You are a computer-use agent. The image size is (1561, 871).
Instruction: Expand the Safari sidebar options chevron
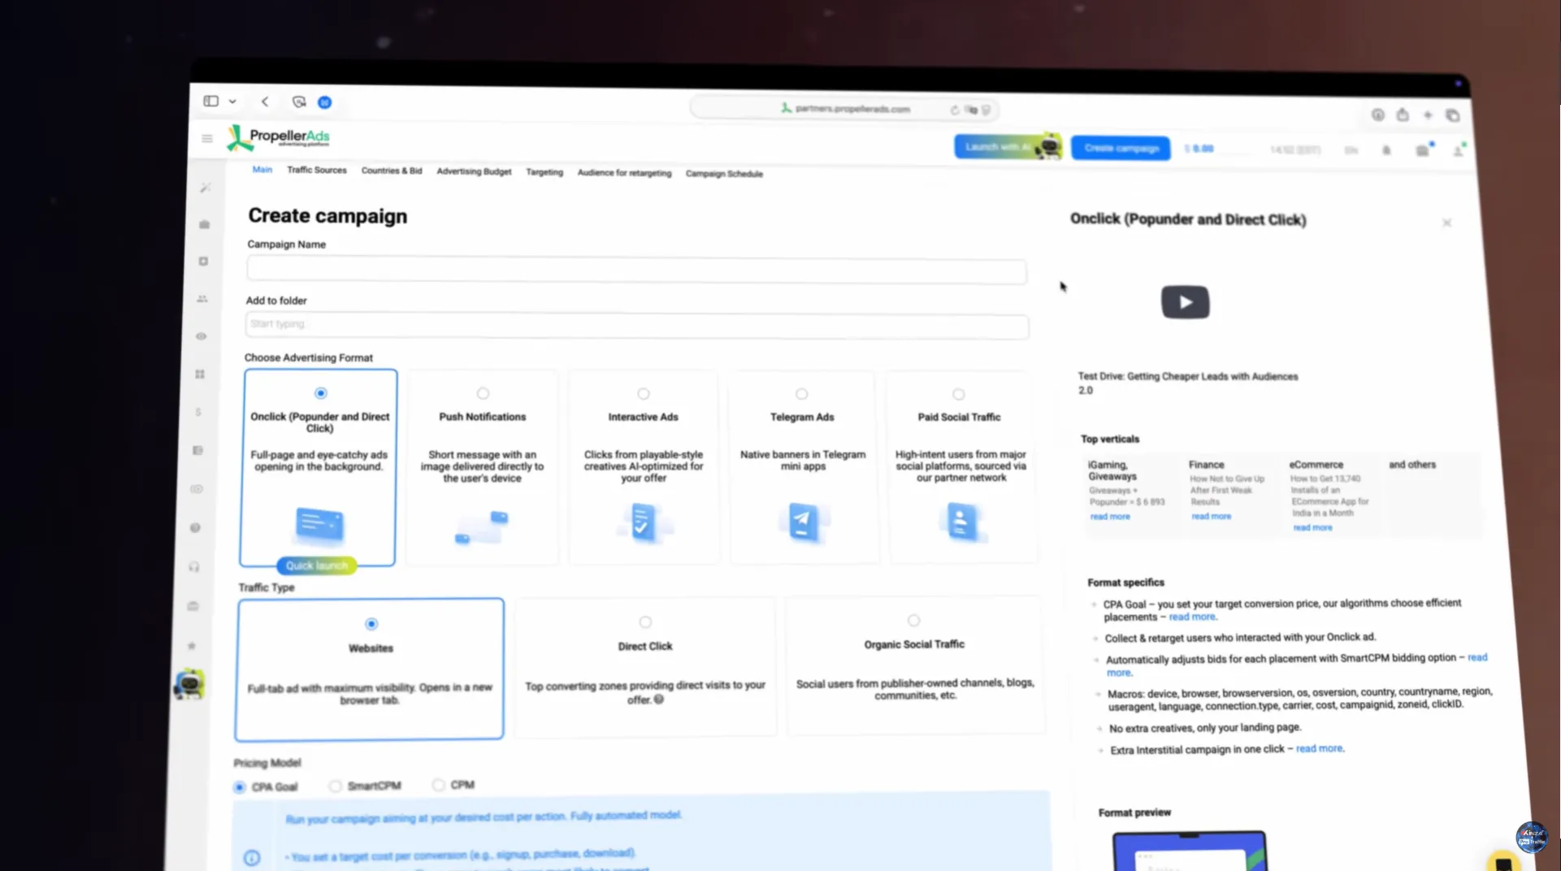[x=232, y=102]
